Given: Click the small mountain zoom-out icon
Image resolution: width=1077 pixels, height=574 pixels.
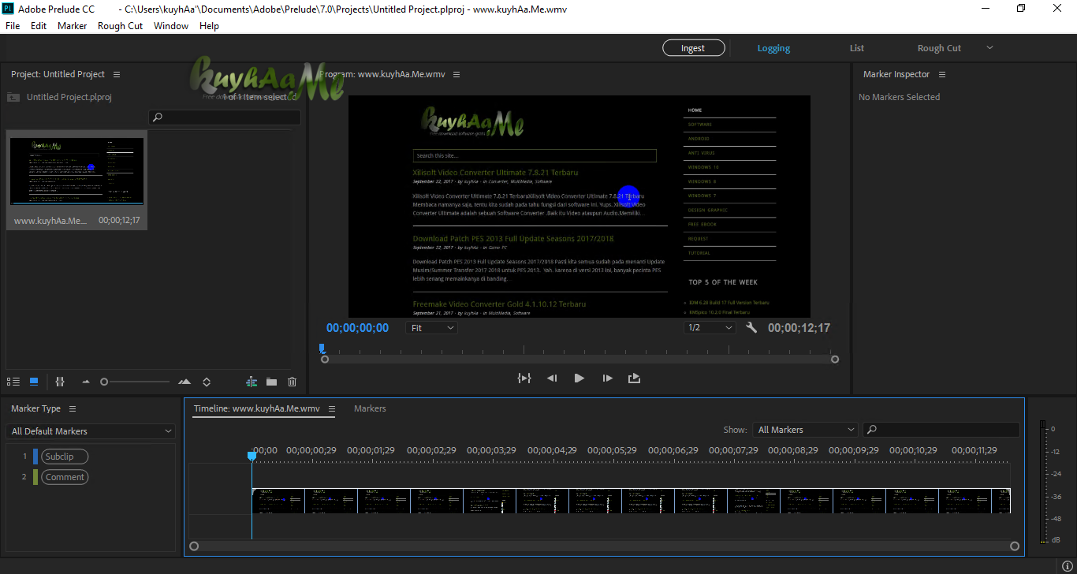Looking at the screenshot, I should point(86,382).
